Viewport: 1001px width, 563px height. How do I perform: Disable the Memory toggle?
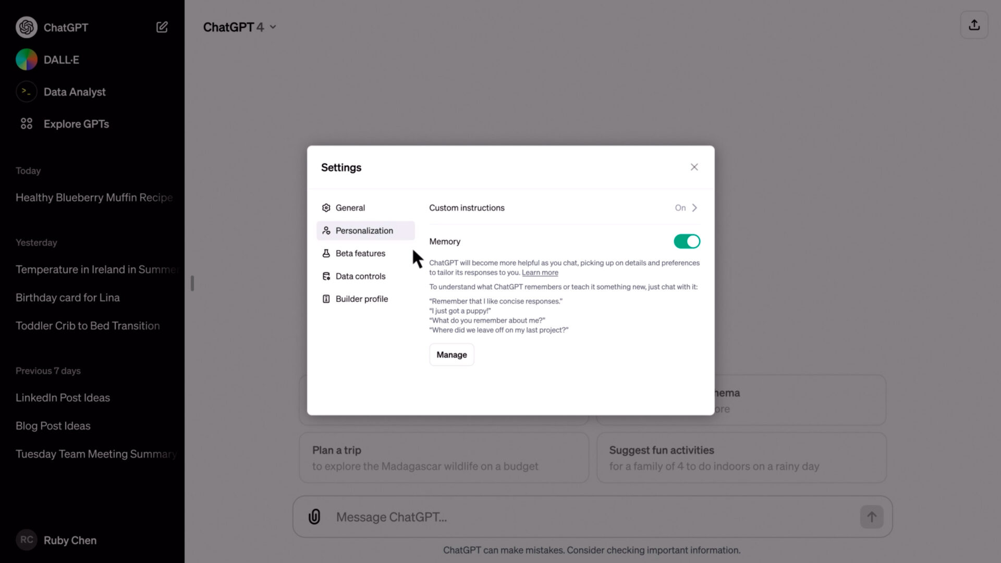[687, 241]
